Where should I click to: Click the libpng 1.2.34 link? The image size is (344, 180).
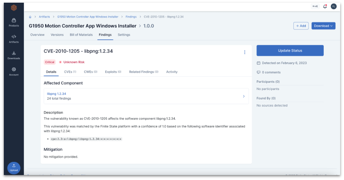pos(57,94)
